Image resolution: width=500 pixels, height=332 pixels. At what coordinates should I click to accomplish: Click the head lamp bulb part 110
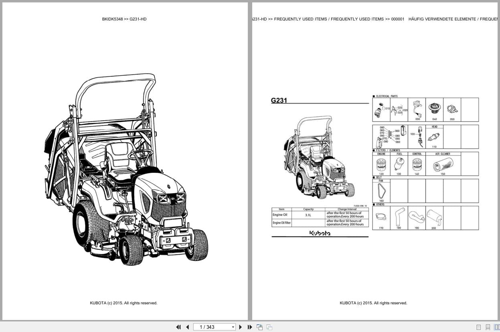coord(434,137)
